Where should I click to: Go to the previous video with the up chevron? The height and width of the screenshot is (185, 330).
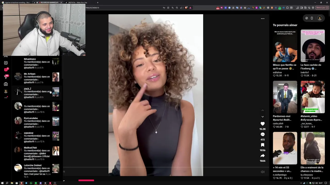262,110
